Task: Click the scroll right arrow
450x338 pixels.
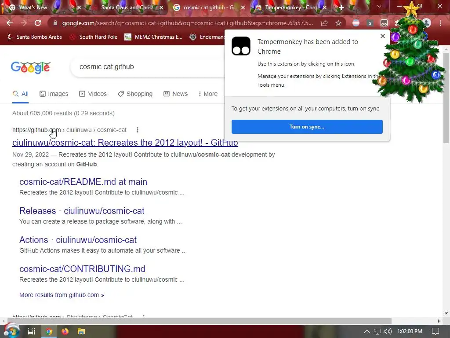Action: point(439,321)
